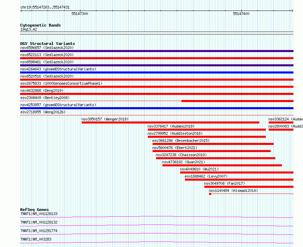The image size is (303, 247).
Task: Open the esv2675833 1000GenomesConsortiumPhase1 variant
Action: tap(61, 83)
